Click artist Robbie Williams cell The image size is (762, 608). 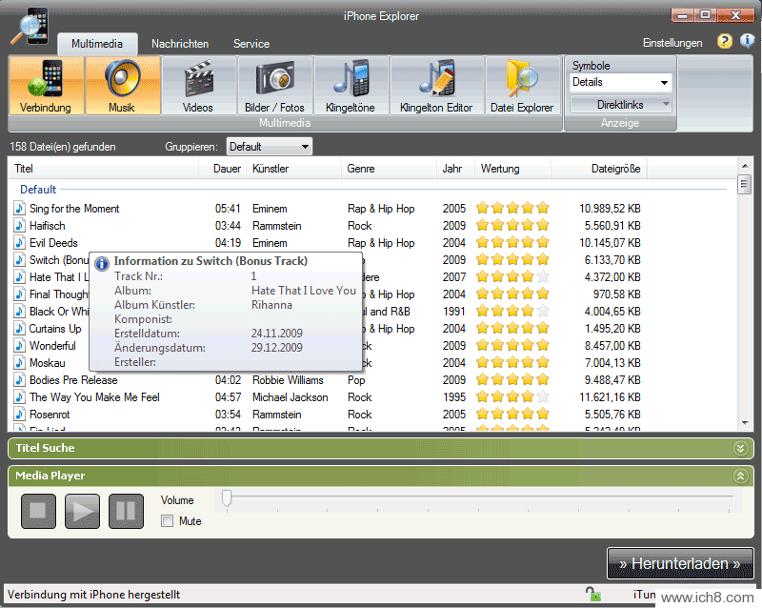pyautogui.click(x=288, y=380)
